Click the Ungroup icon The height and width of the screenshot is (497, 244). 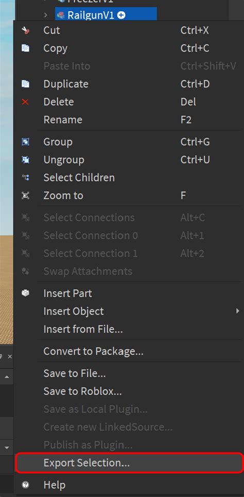pos(25,159)
